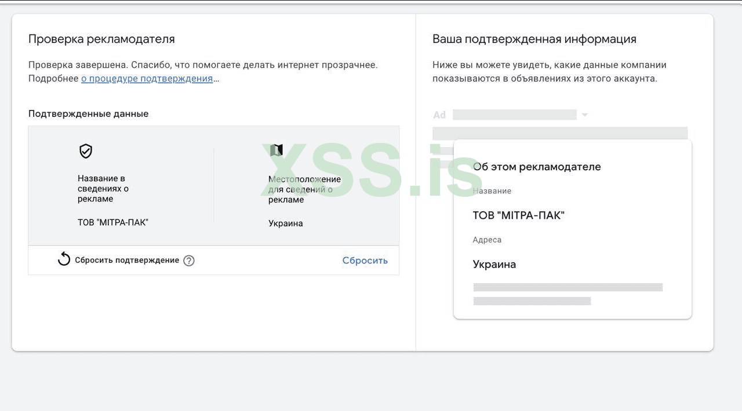
Task: Open the help question mark icon
Action: pyautogui.click(x=189, y=260)
